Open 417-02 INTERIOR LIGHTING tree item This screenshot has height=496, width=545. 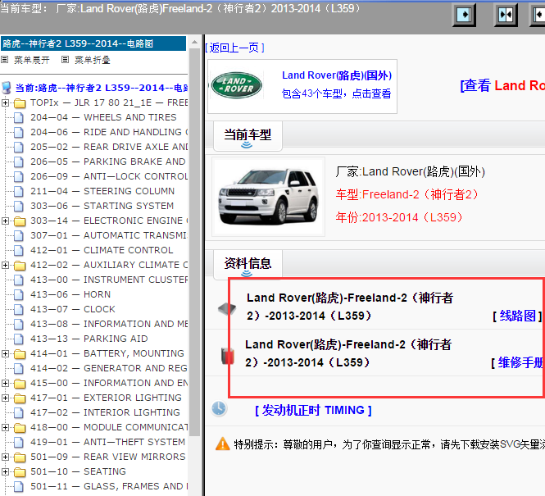(106, 412)
